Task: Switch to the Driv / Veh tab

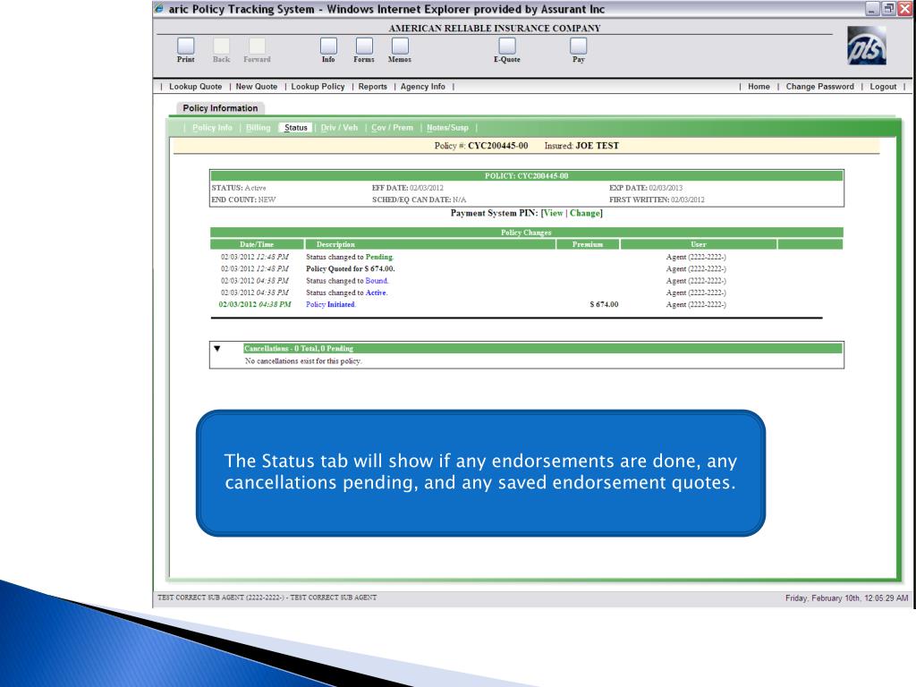Action: pos(339,127)
